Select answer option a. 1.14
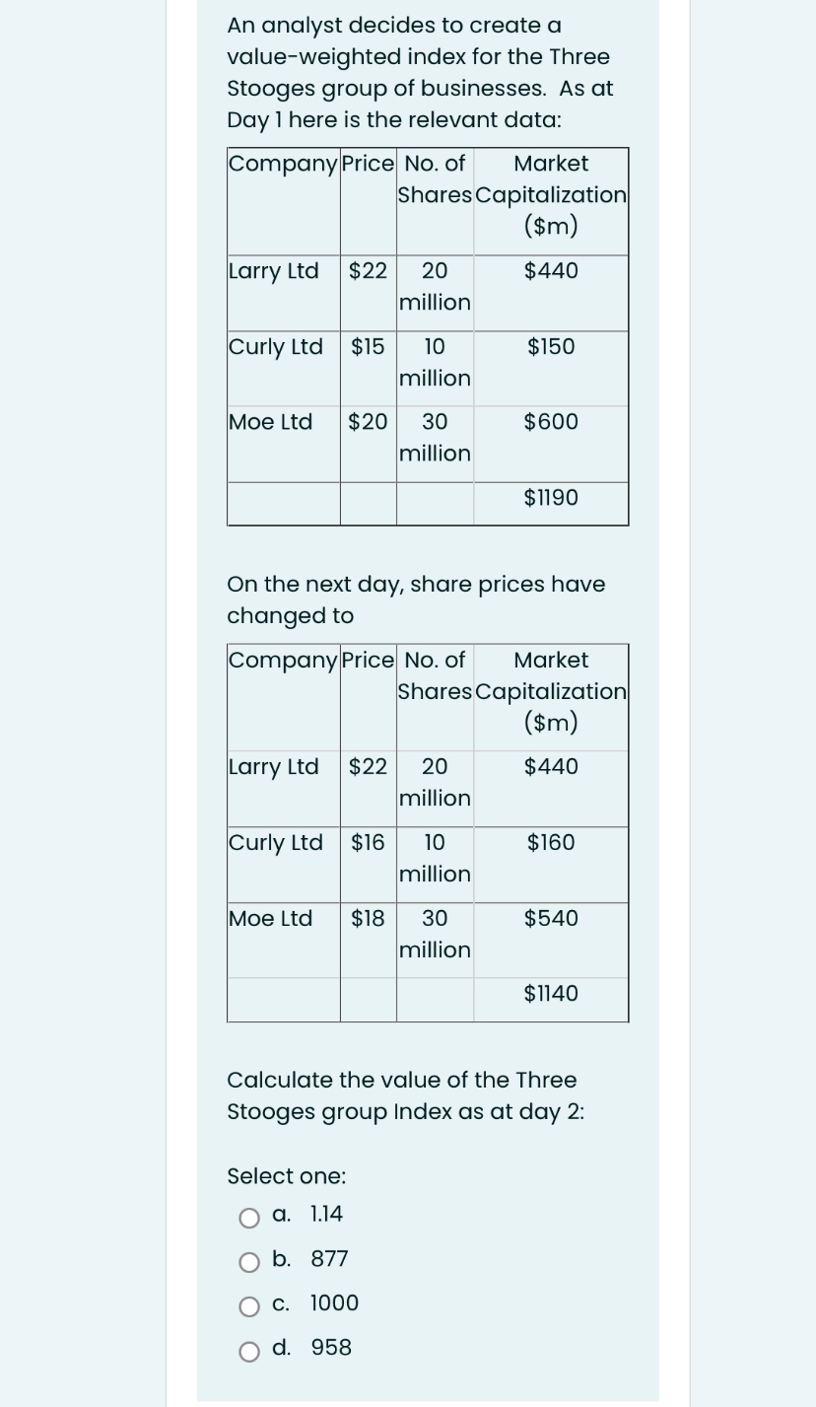The width and height of the screenshot is (816, 1407). pos(249,1215)
